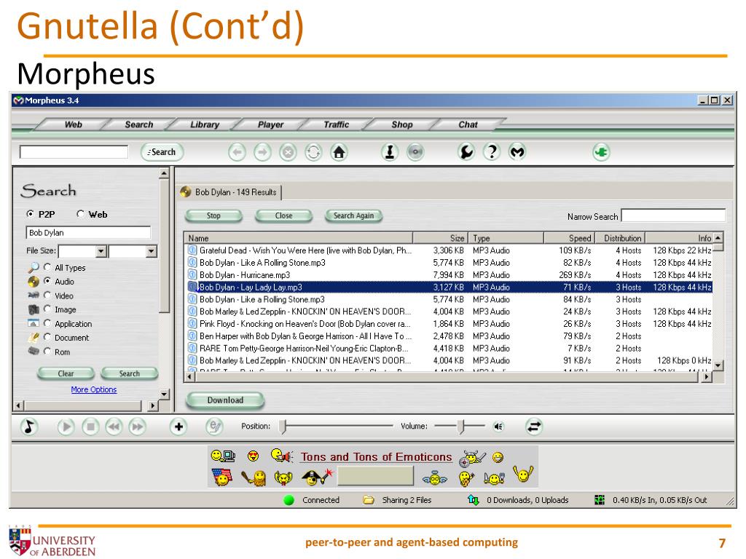The width and height of the screenshot is (746, 559).
Task: Click the Search Again button
Action: click(x=353, y=215)
